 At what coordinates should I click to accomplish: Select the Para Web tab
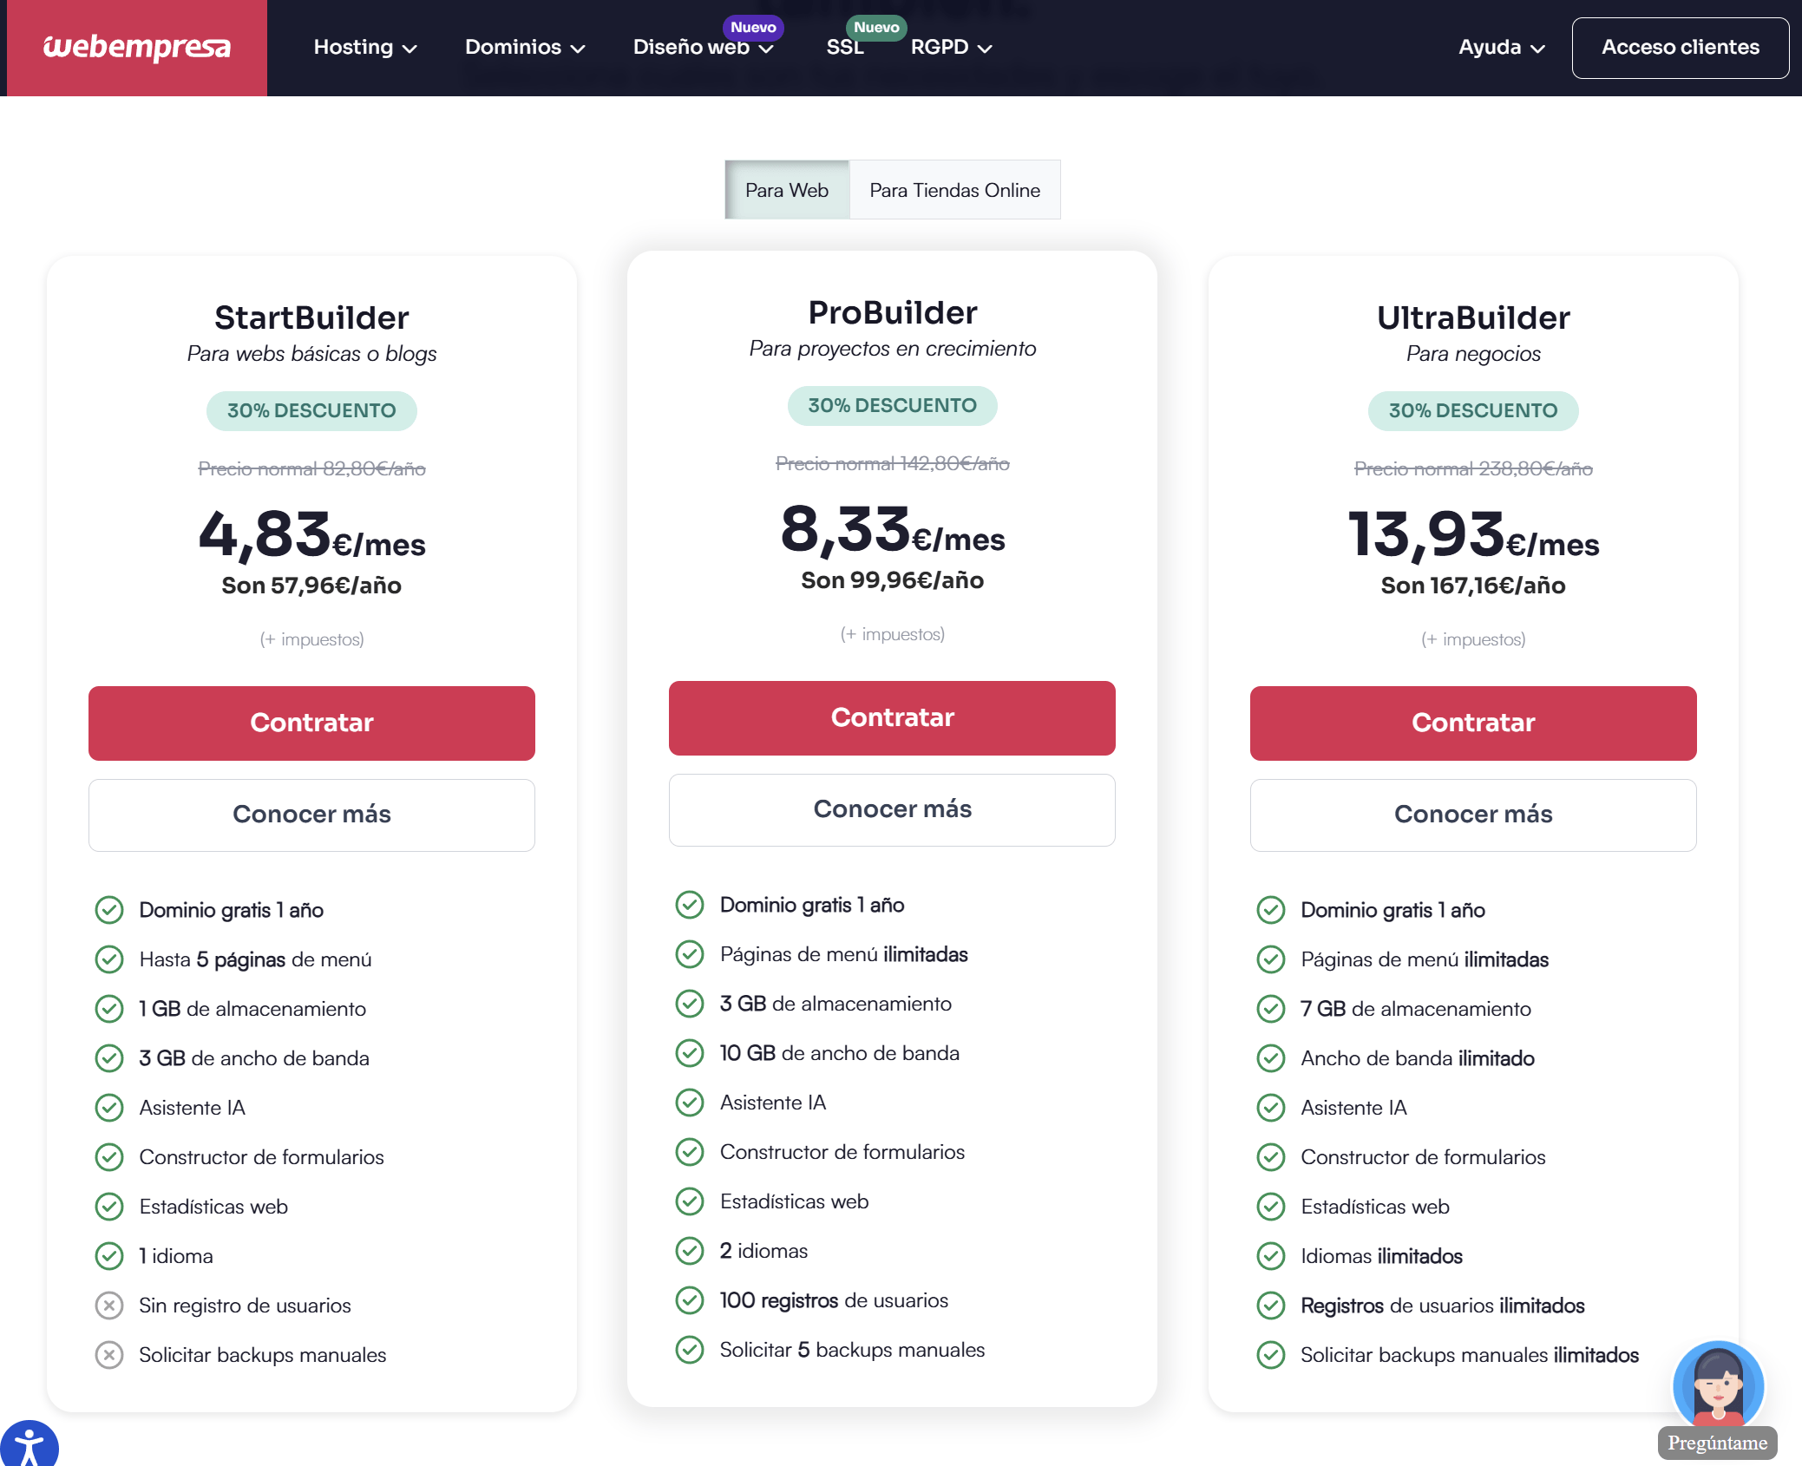click(x=786, y=189)
